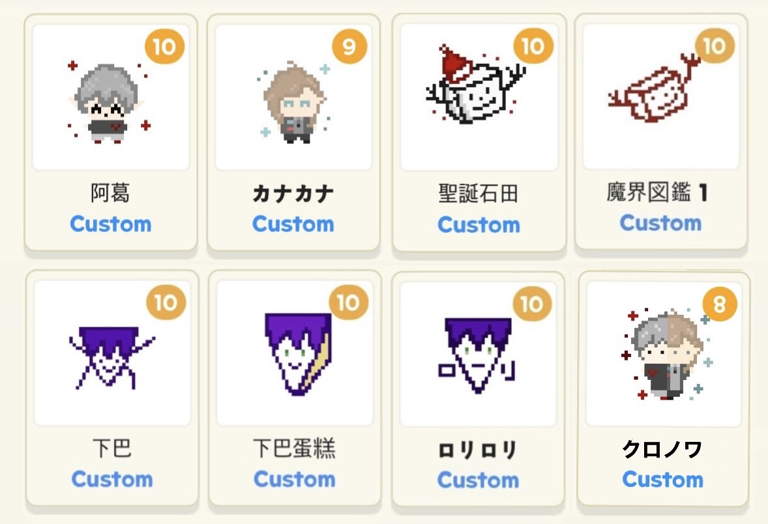
Task: Click the 聖誕石田 name label
Action: (x=478, y=193)
